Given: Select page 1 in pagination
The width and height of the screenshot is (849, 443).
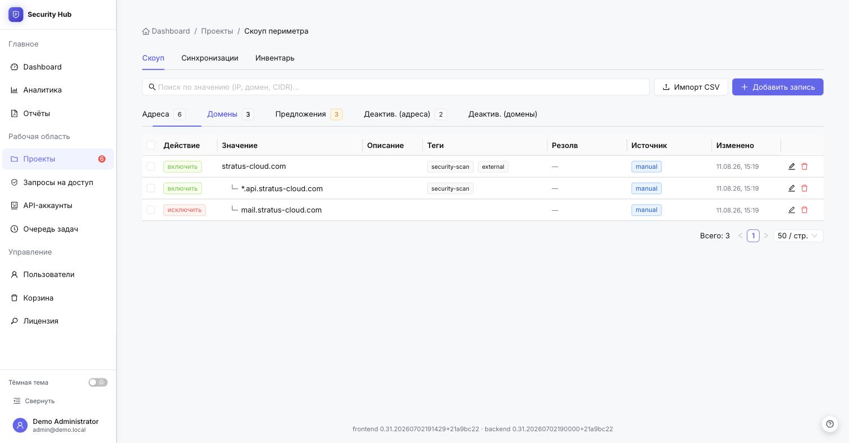Looking at the screenshot, I should click(x=753, y=236).
